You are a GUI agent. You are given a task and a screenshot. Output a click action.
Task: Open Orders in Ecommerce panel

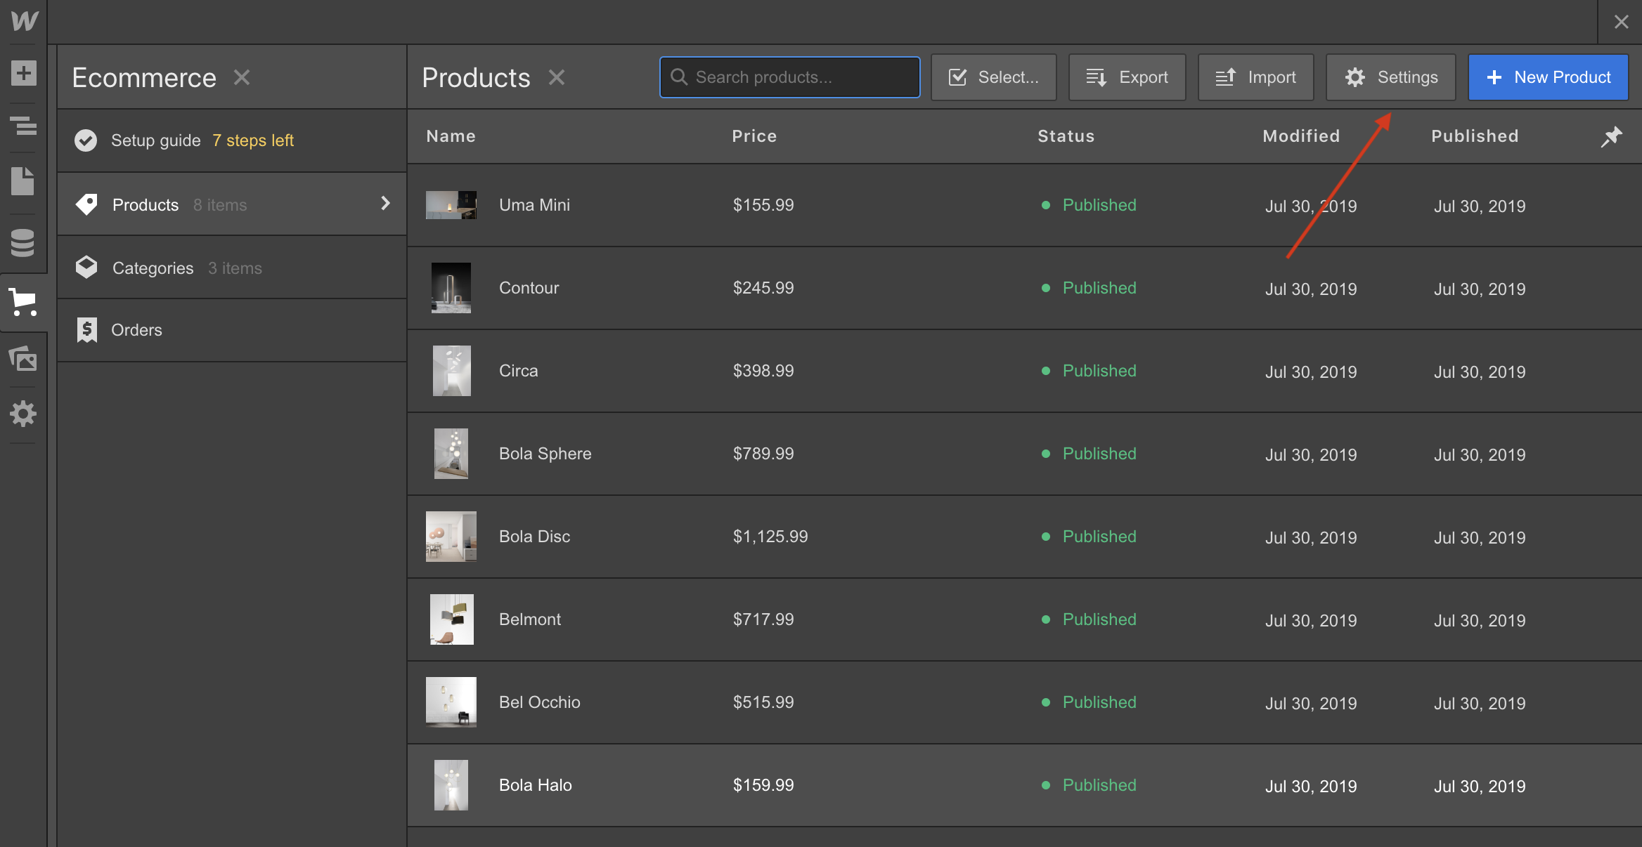pyautogui.click(x=136, y=330)
